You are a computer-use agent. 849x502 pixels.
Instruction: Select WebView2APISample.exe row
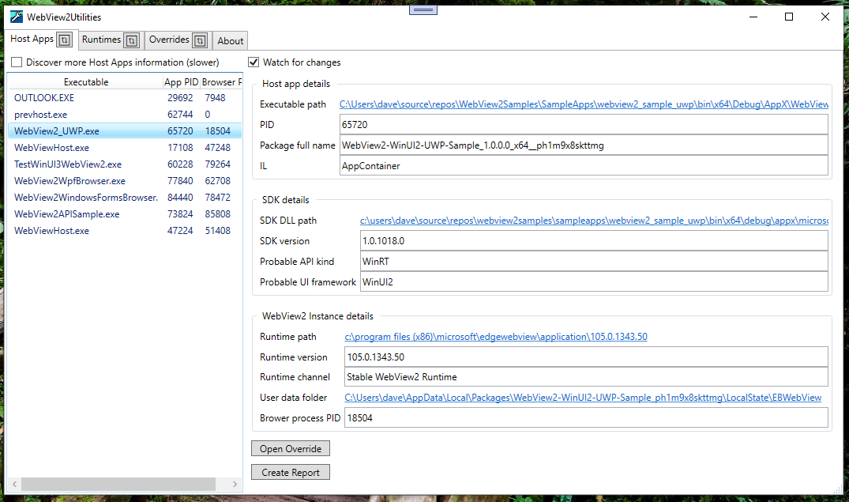coord(125,214)
